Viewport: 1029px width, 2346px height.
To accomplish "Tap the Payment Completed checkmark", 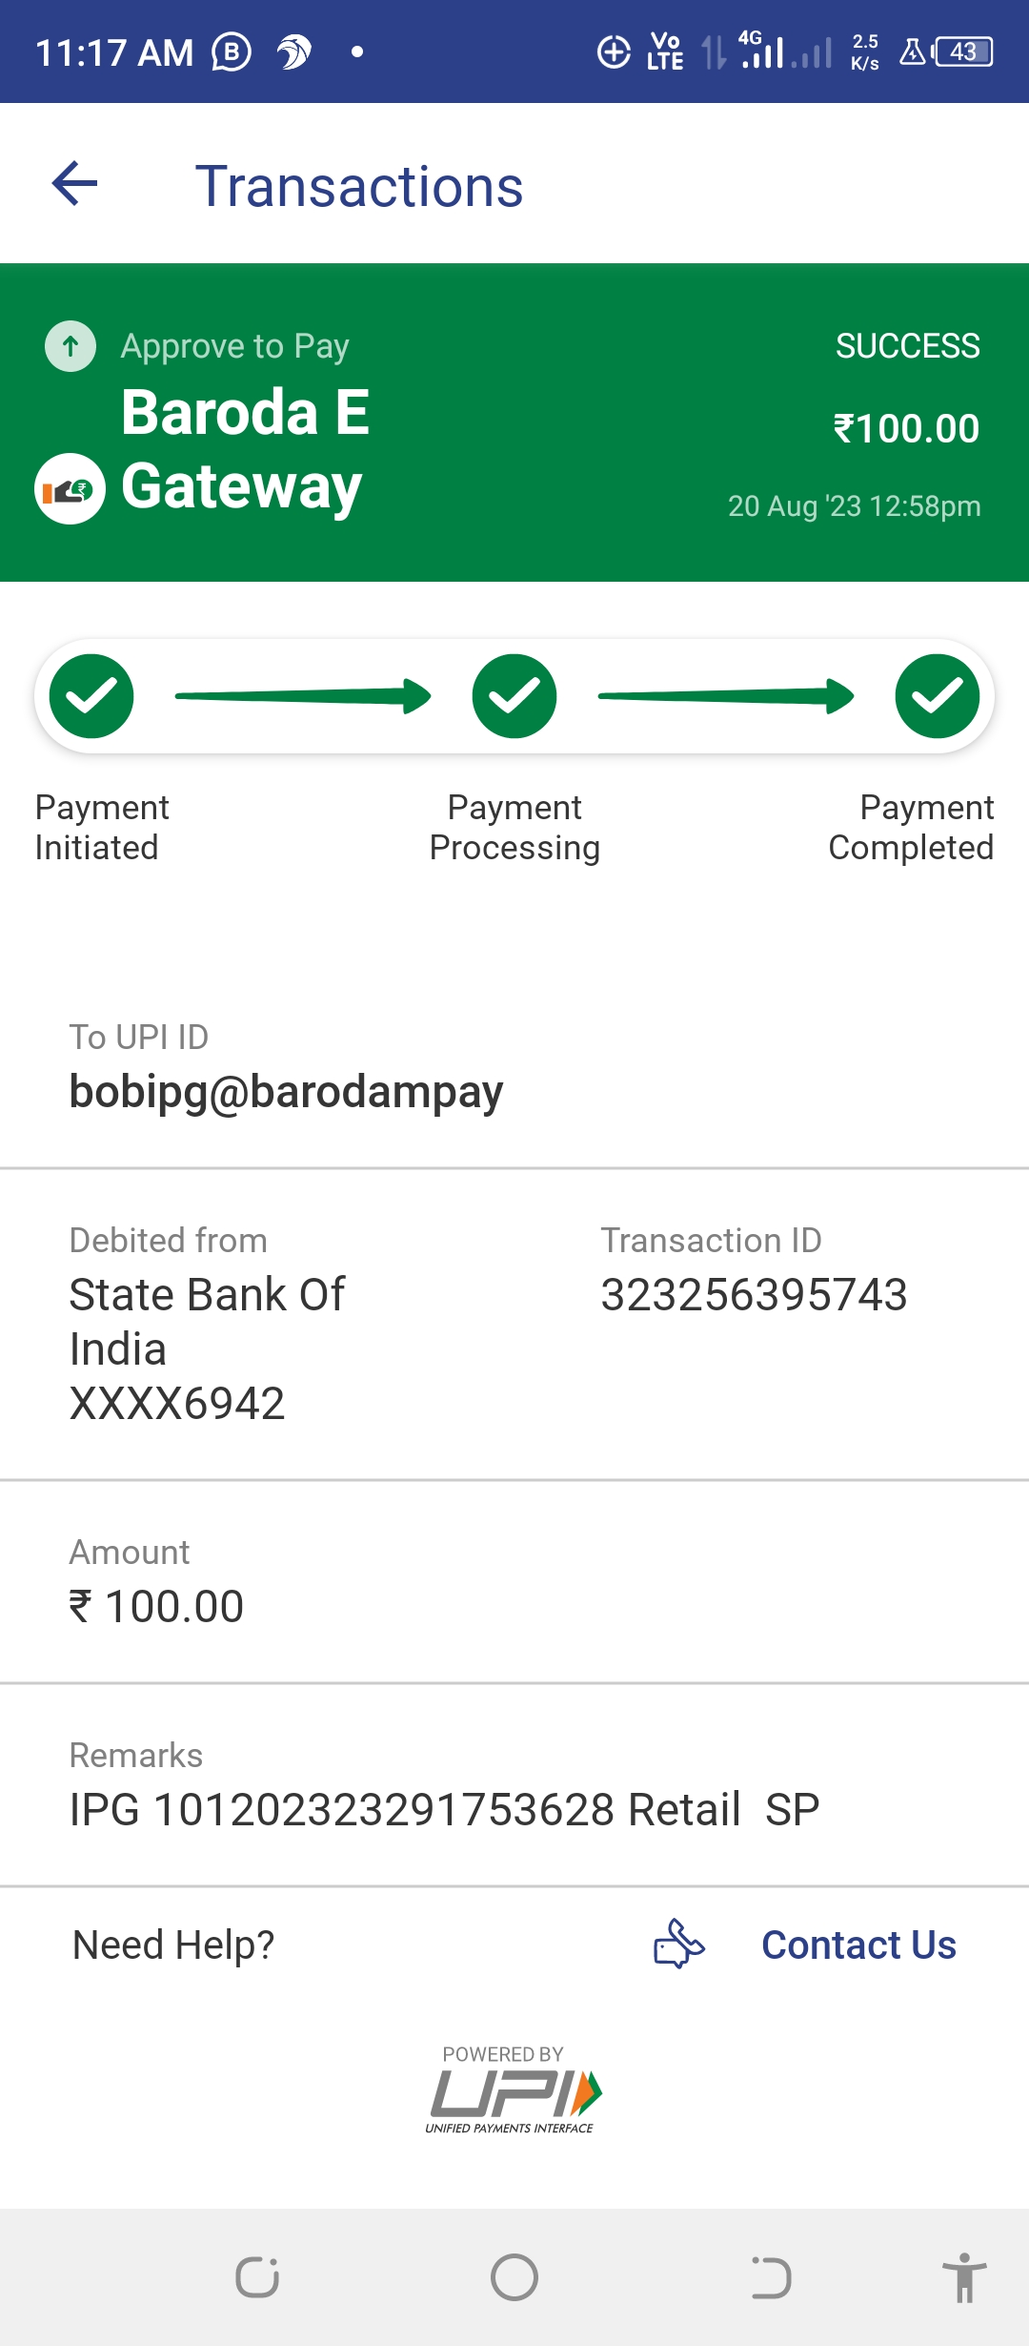I will (x=937, y=696).
